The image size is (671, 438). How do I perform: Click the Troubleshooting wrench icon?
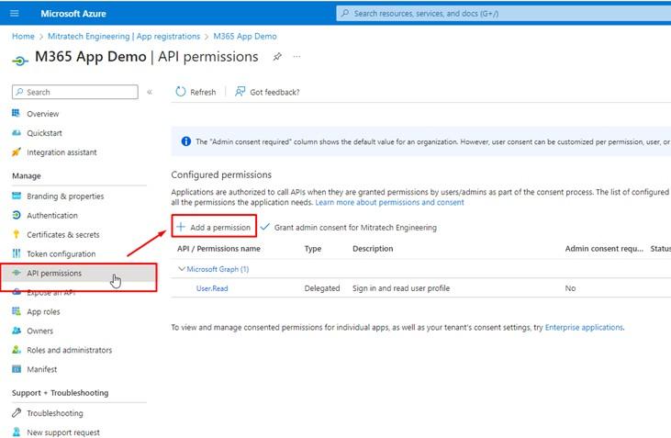17,412
